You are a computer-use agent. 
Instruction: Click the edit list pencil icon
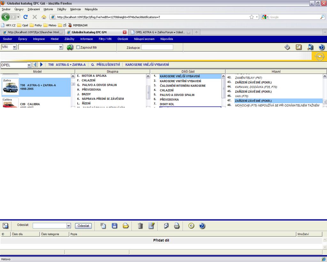pyautogui.click(x=151, y=226)
